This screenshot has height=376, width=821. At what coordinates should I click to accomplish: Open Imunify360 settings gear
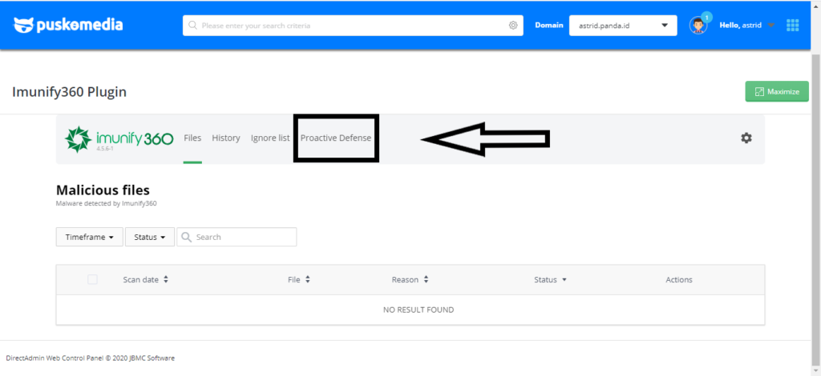pyautogui.click(x=746, y=138)
